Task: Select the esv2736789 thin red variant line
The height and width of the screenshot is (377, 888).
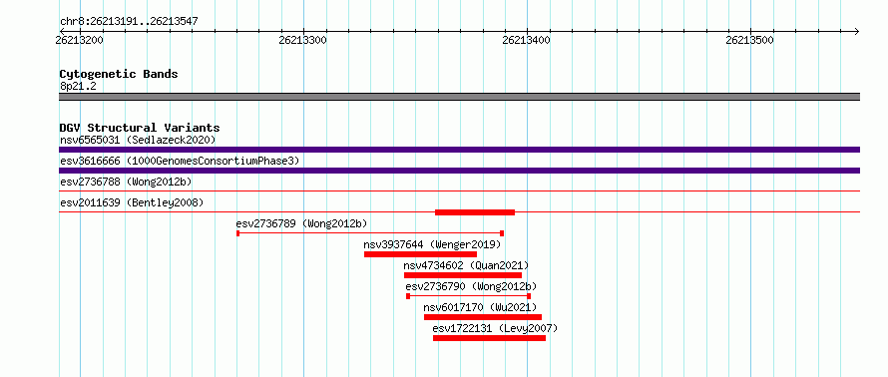Action: tap(370, 233)
